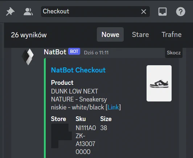Open the Dunk Low sneaker thumbnail

(159, 83)
